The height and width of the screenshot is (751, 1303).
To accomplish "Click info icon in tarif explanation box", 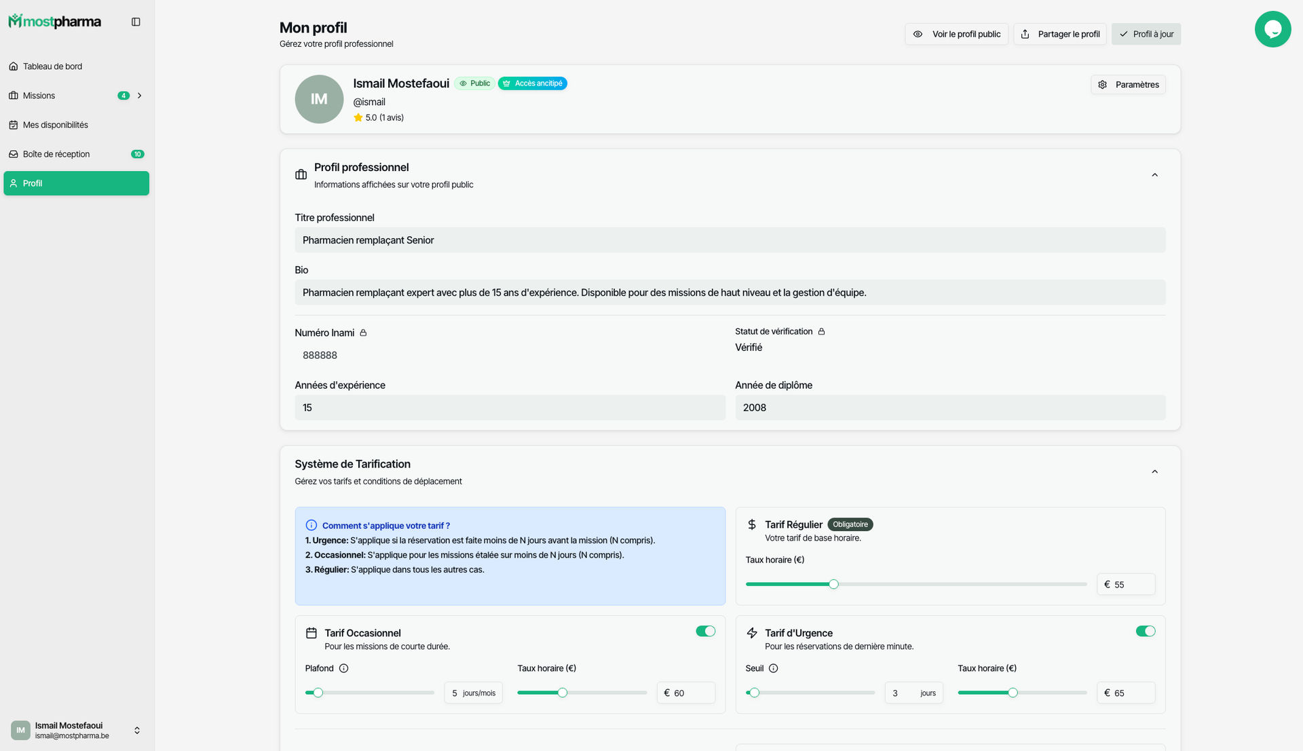I will tap(311, 525).
